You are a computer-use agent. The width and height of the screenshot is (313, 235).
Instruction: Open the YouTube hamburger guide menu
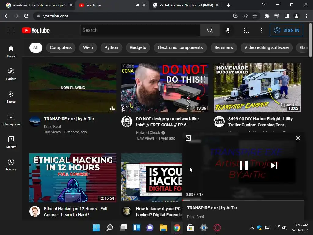11,30
